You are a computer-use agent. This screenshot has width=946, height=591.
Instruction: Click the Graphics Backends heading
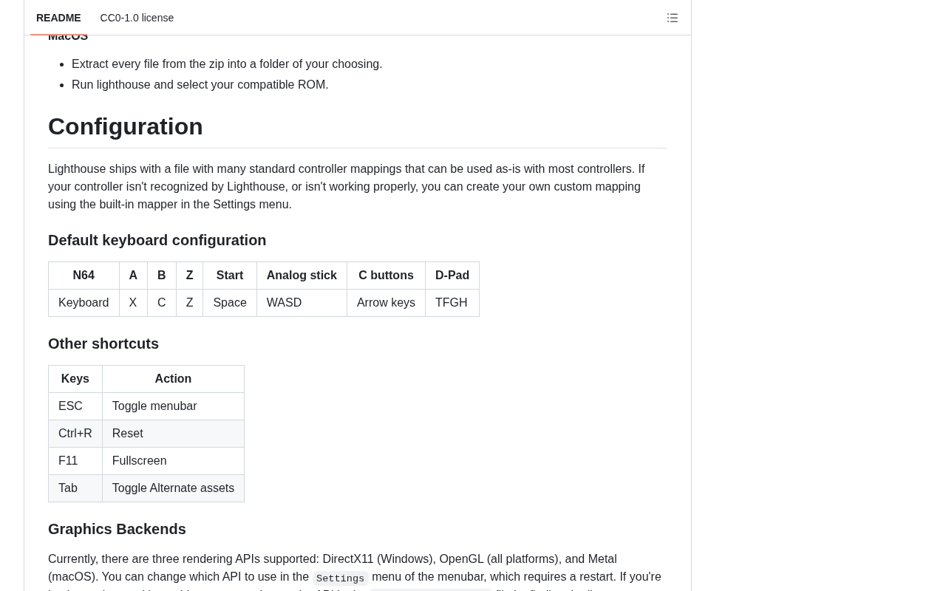(117, 529)
